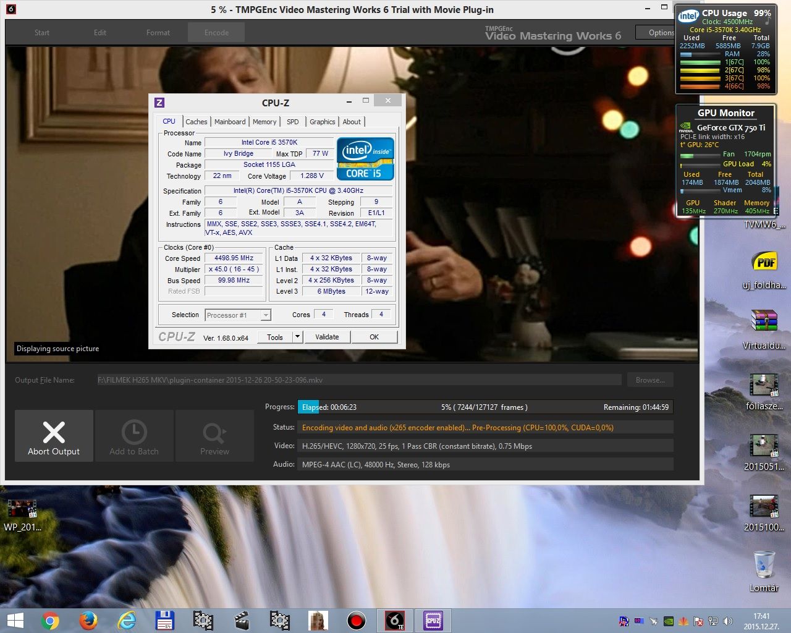
Task: Click the Validate button in CPU-Z
Action: tap(327, 337)
